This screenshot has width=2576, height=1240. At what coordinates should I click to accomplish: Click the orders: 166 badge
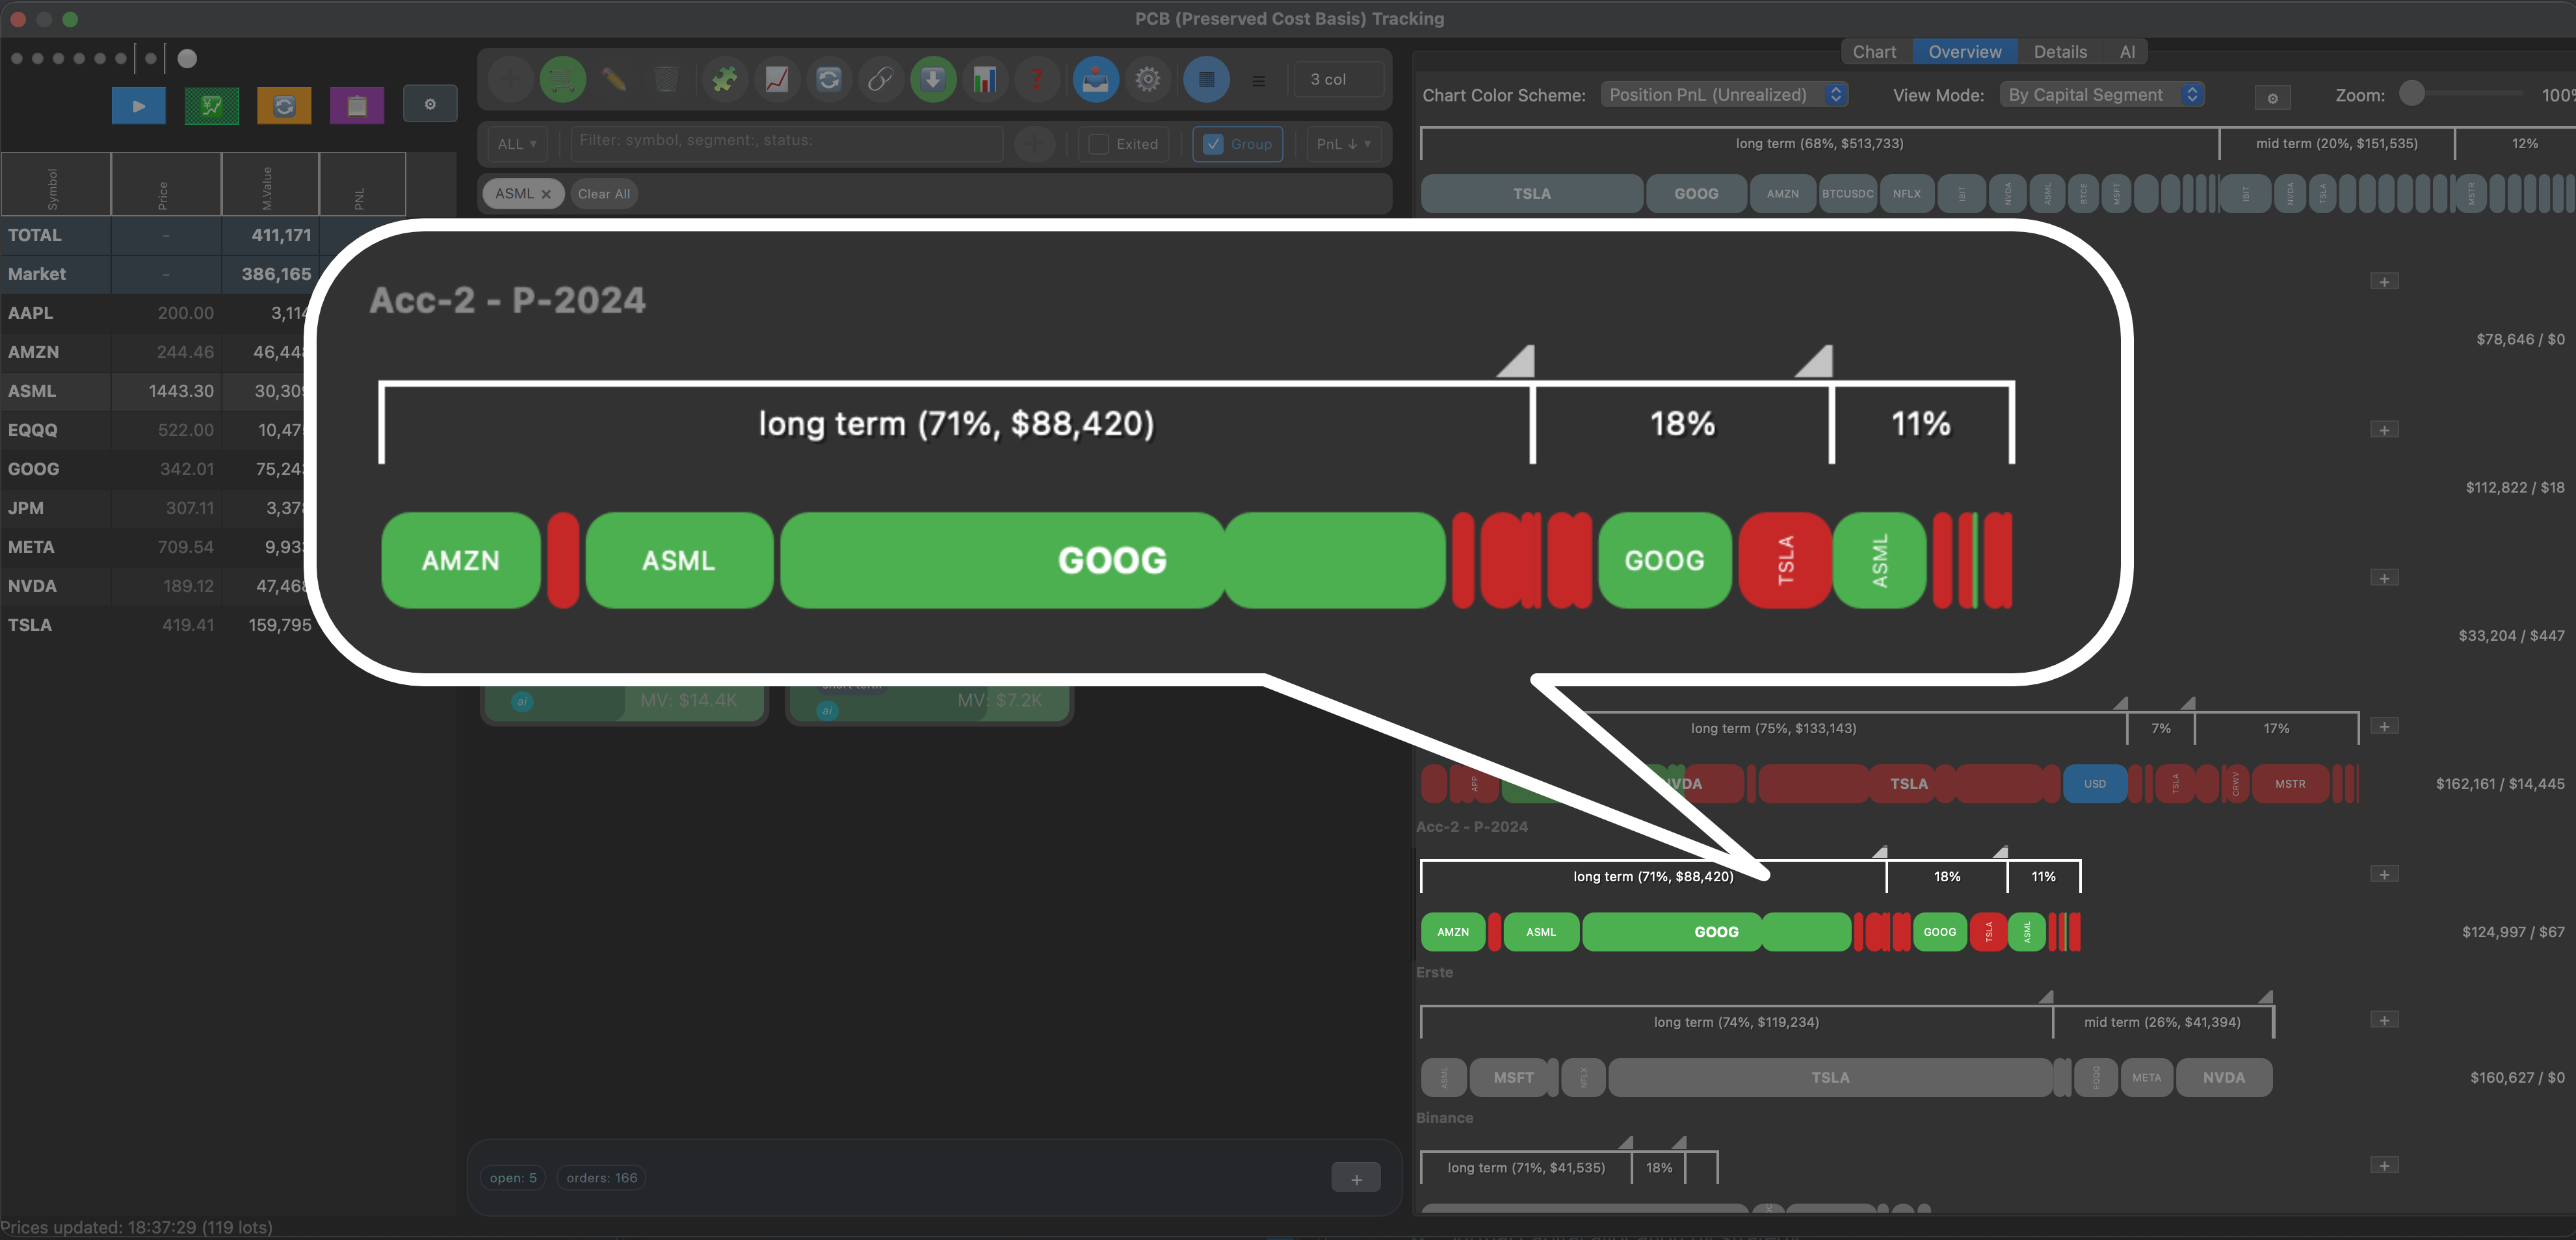point(601,1178)
